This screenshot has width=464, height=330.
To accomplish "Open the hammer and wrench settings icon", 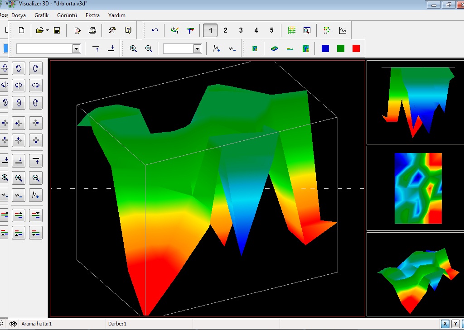I will (112, 30).
